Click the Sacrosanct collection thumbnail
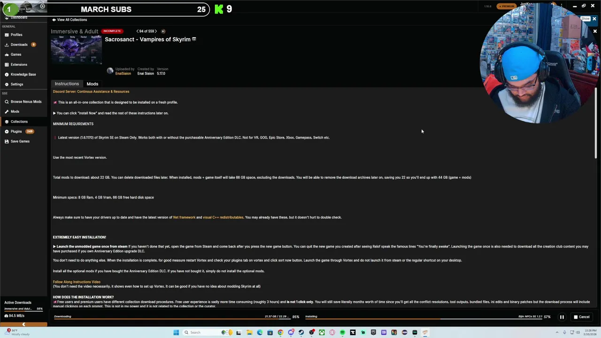Screen dimensions: 601x338 coord(76,49)
